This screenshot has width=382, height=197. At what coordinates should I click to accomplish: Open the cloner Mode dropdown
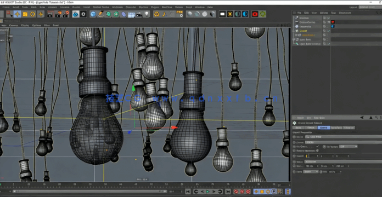pyautogui.click(x=344, y=137)
